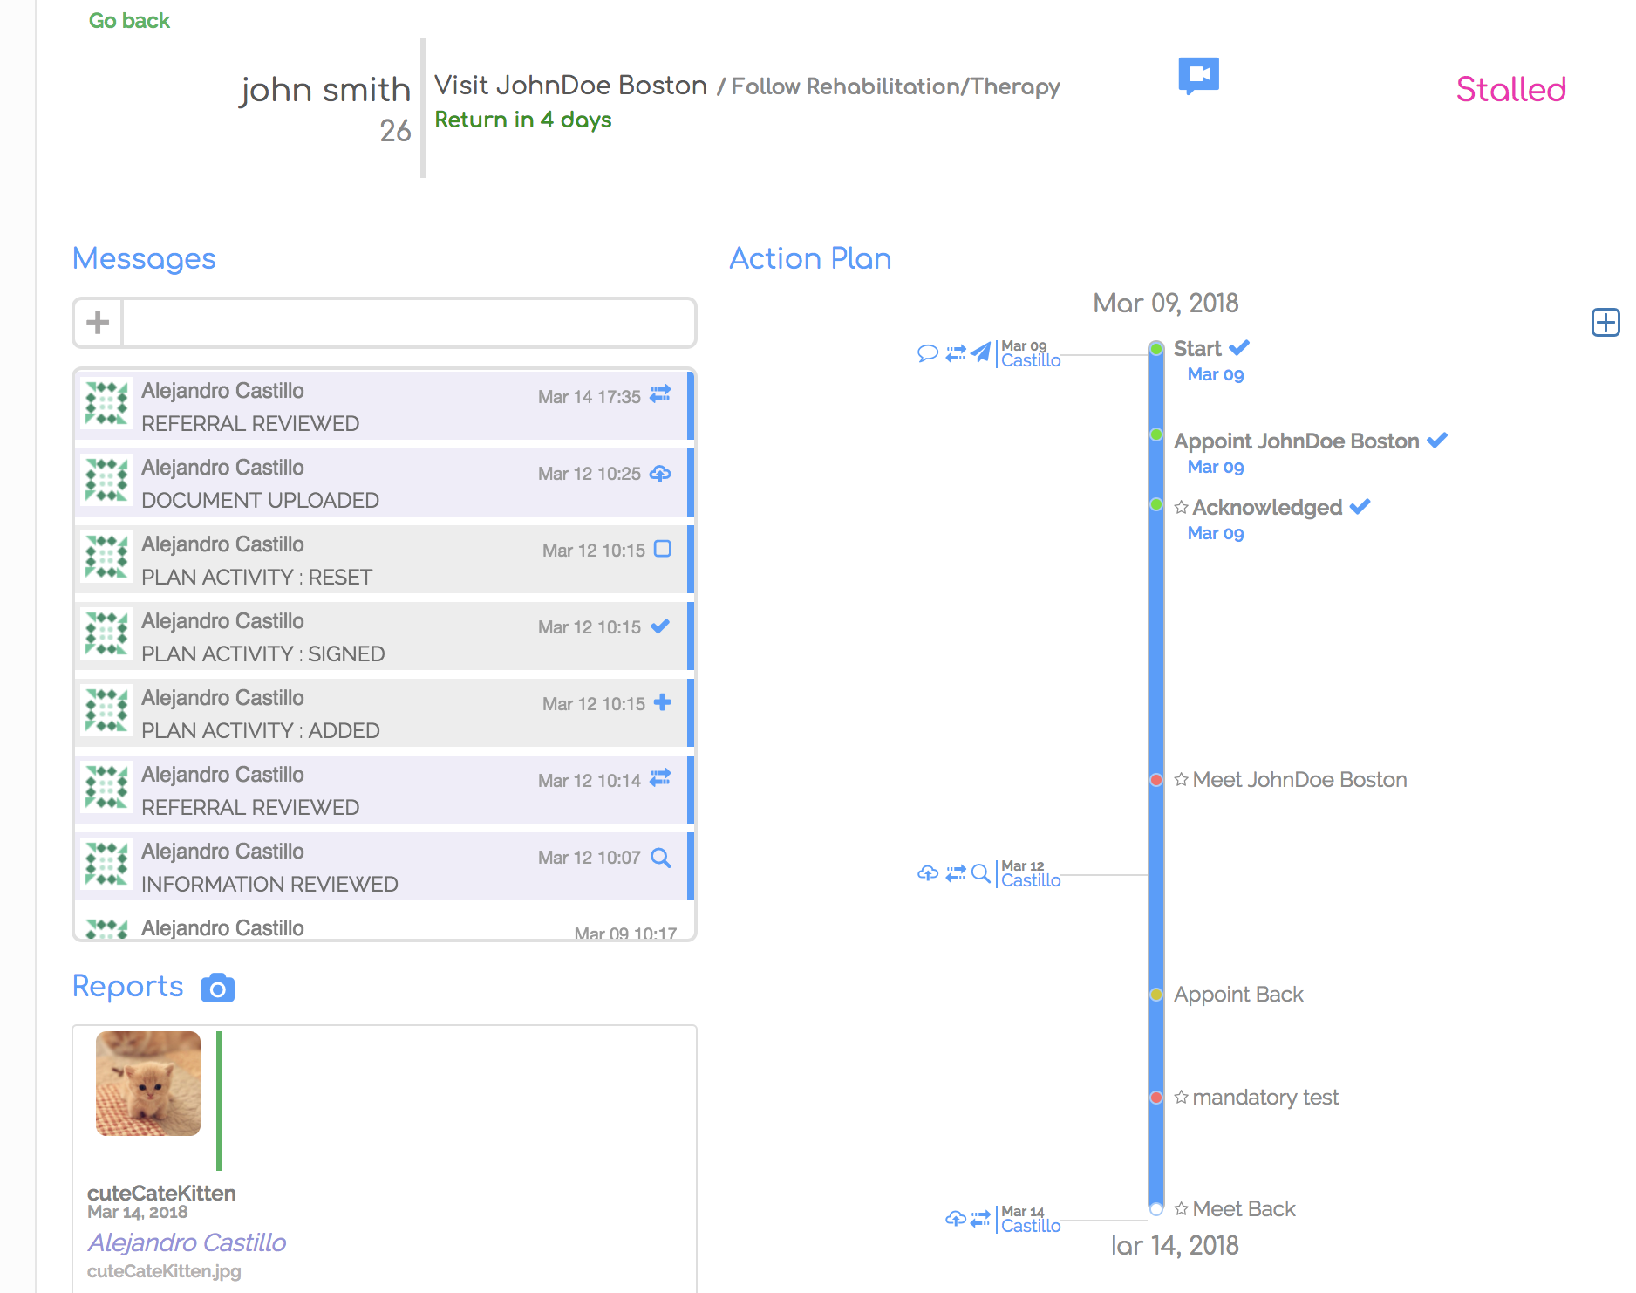Image resolution: width=1636 pixels, height=1293 pixels.
Task: Click the blue timeline progress bar
Action: coord(1156,698)
